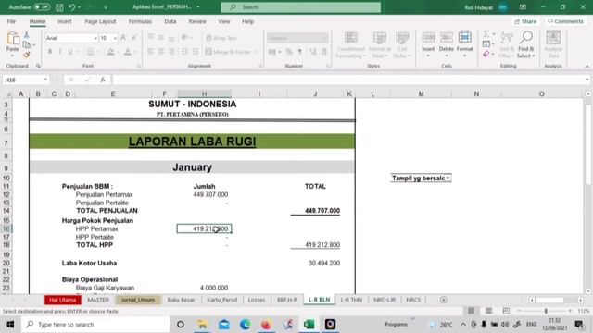The image size is (593, 333).
Task: Switch to the Formulas ribbon tab
Action: click(x=140, y=21)
